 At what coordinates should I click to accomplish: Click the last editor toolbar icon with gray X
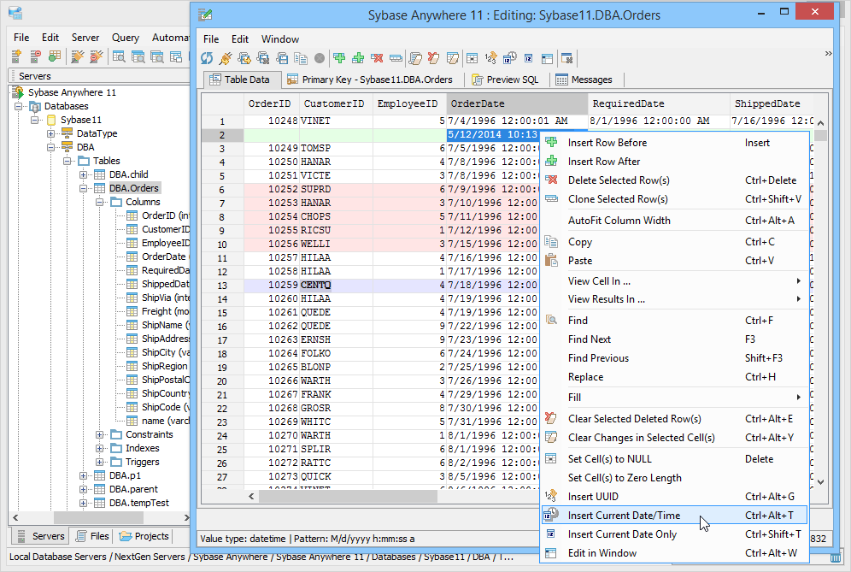click(x=567, y=58)
